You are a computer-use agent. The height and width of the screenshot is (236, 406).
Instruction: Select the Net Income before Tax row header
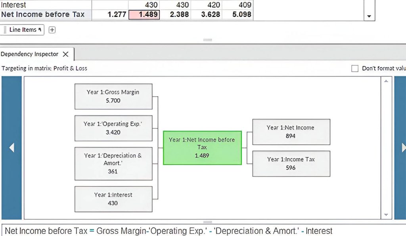[43, 15]
